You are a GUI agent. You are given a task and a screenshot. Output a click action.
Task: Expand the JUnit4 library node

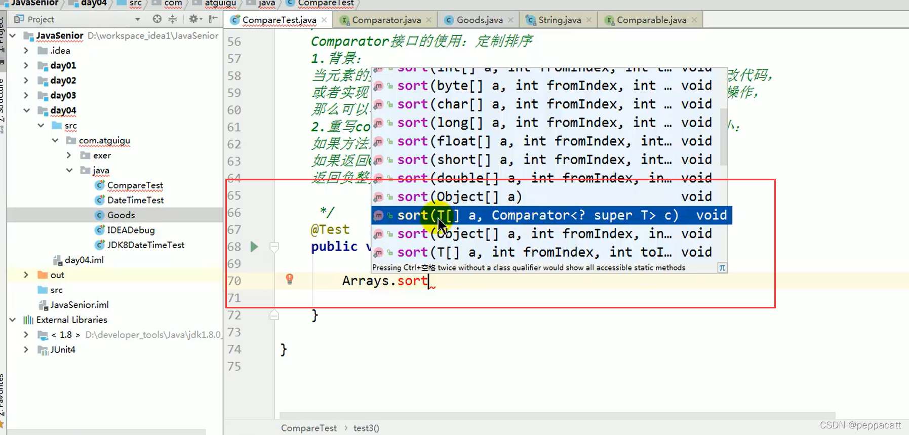point(26,350)
